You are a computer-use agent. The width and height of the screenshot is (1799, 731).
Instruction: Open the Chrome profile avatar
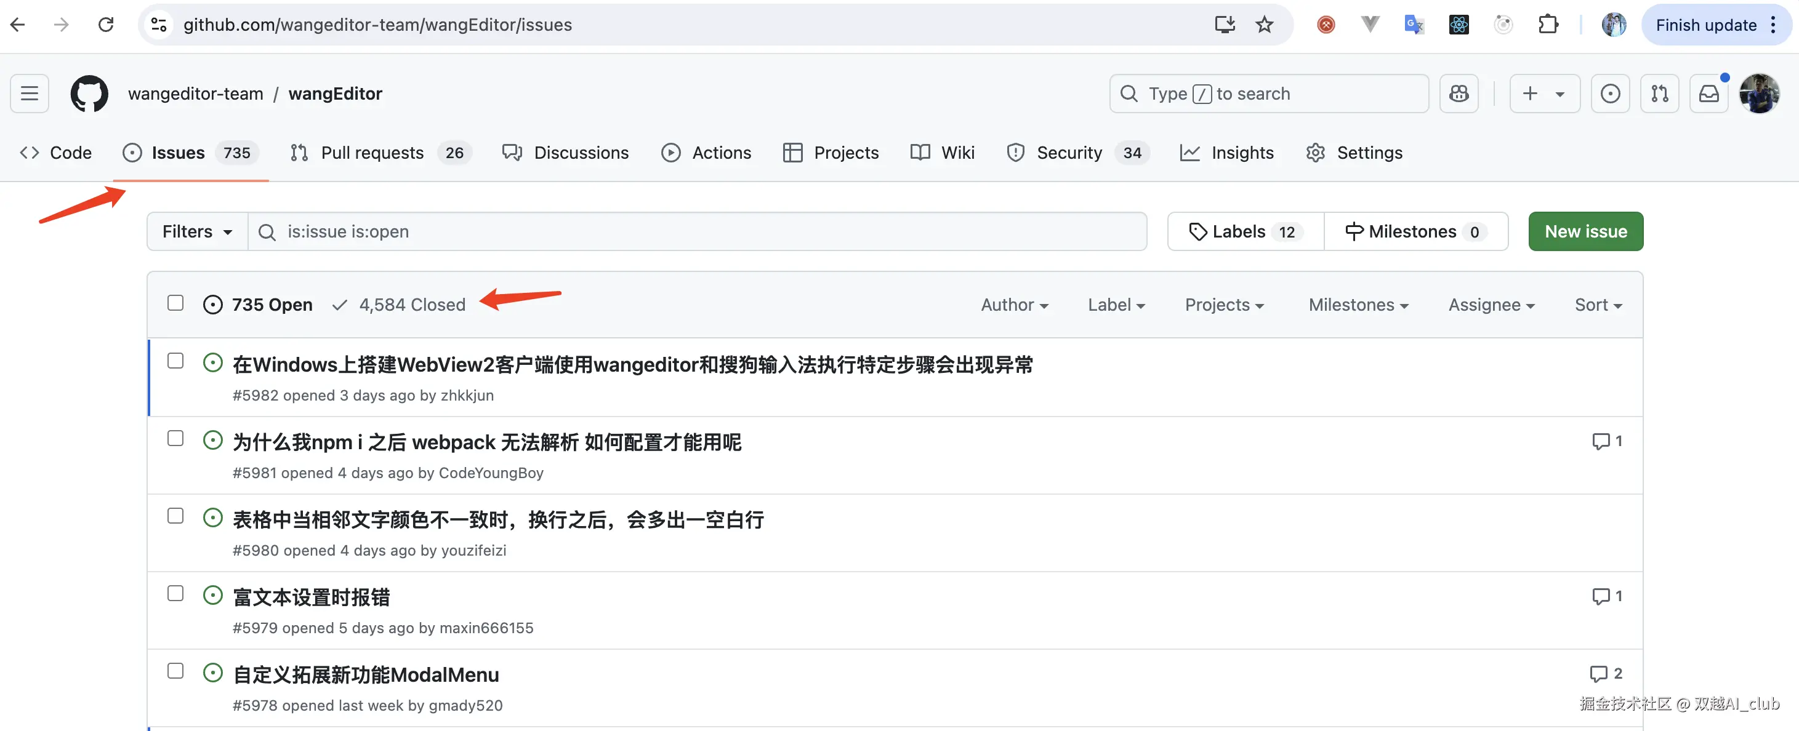(x=1613, y=25)
